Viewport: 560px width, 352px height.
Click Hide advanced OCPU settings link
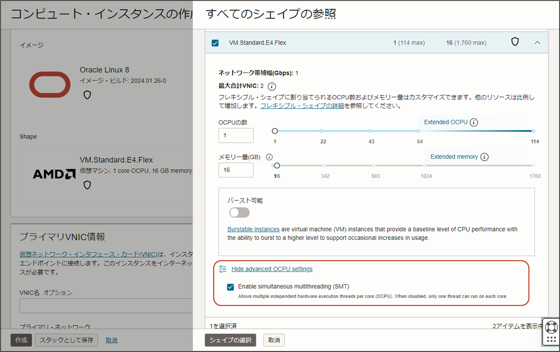pos(272,269)
